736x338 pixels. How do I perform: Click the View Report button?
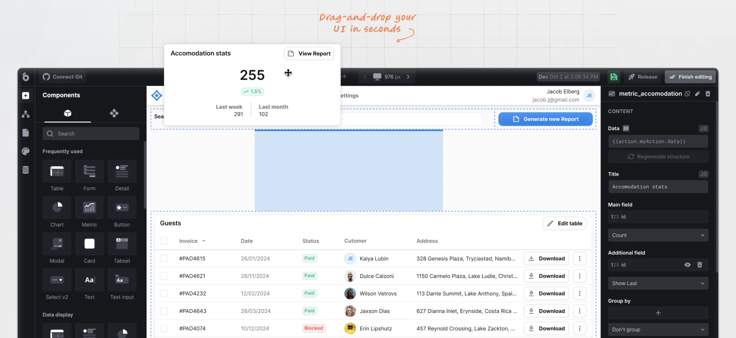click(x=309, y=54)
